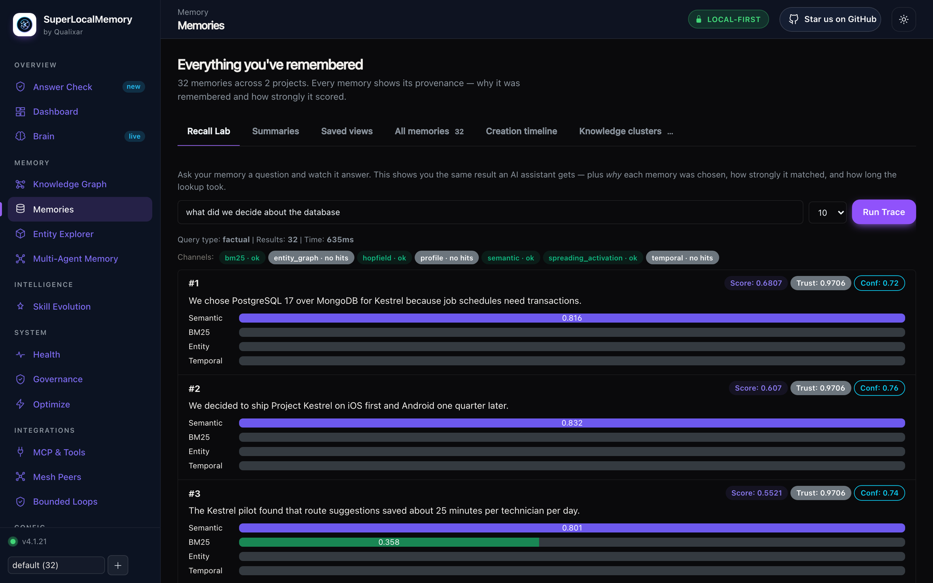Click the Brain icon in sidebar

click(x=20, y=136)
